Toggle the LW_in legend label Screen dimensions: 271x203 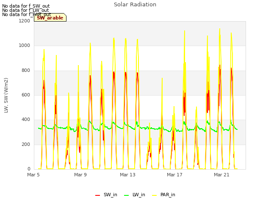[139, 195]
